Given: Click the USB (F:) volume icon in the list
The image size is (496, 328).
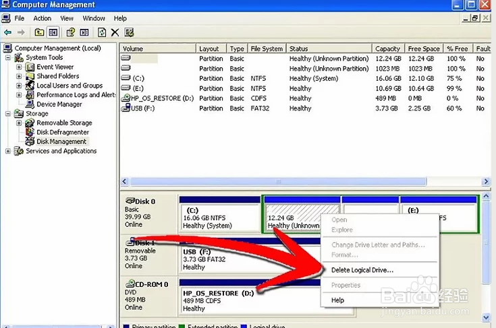Looking at the screenshot, I should pyautogui.click(x=126, y=108).
